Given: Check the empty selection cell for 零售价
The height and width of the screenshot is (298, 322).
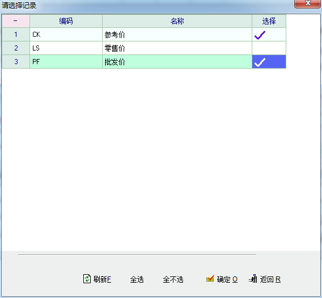Looking at the screenshot, I should [269, 48].
